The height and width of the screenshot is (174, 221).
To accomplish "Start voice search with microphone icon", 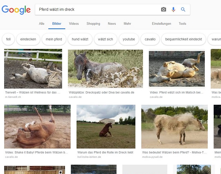I will [173, 9].
